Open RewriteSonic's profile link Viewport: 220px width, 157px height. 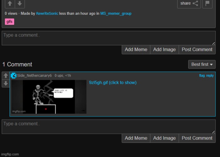click(47, 14)
